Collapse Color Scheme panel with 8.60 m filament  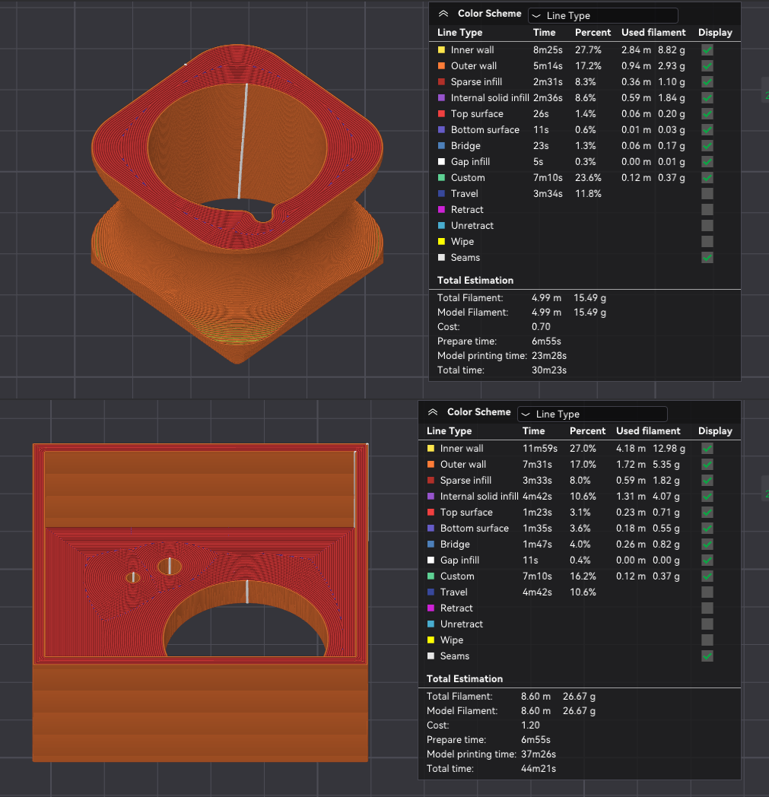[433, 412]
